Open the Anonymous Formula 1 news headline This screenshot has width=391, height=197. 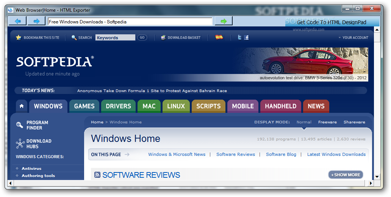(x=152, y=91)
